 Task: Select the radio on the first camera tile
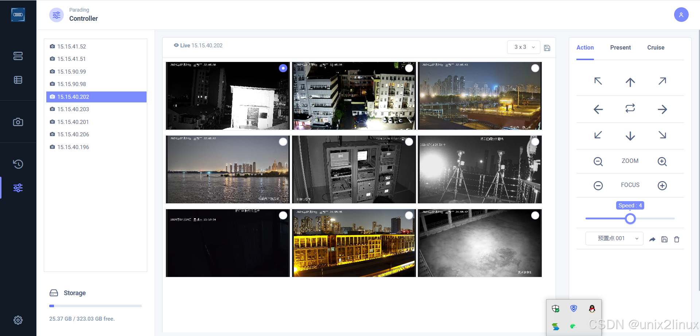coord(283,68)
